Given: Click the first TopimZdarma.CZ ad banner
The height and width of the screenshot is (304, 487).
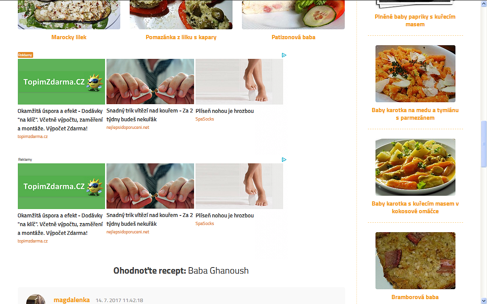Looking at the screenshot, I should pos(61,82).
